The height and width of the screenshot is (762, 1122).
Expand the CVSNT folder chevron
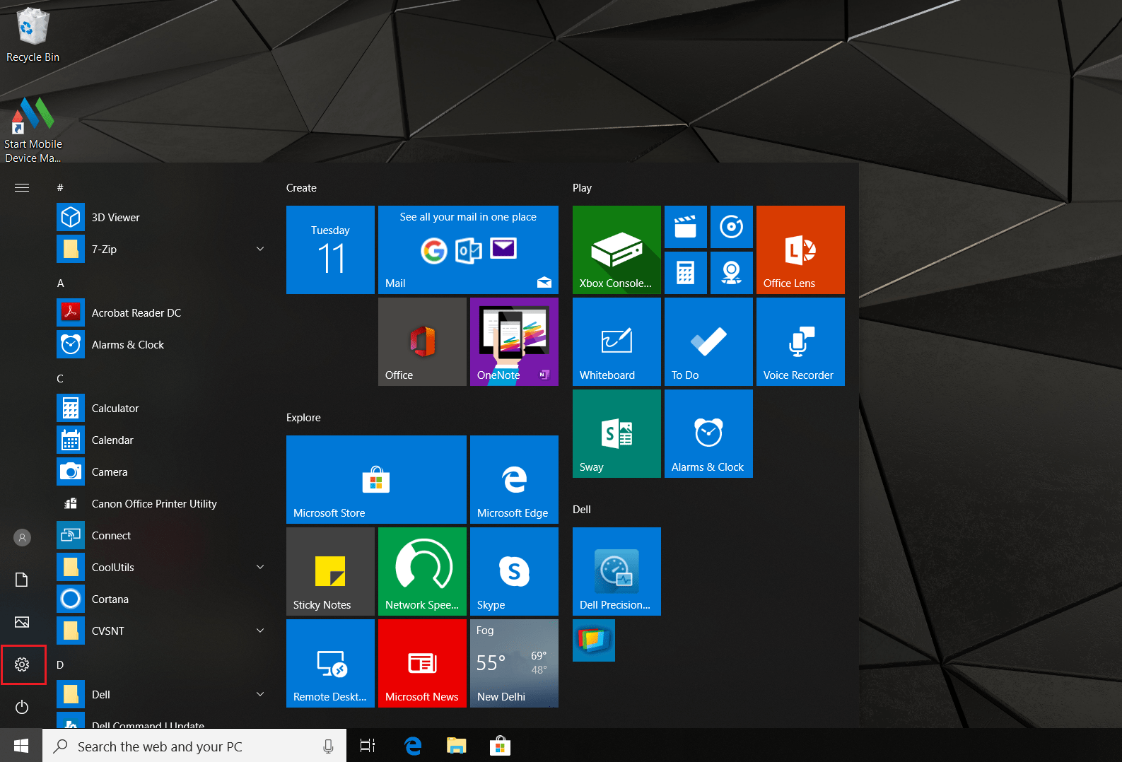[x=260, y=631]
